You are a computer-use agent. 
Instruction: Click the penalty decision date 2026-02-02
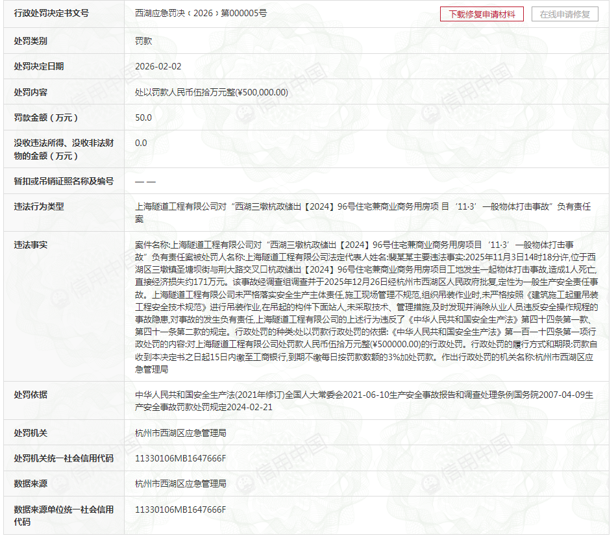pos(158,67)
